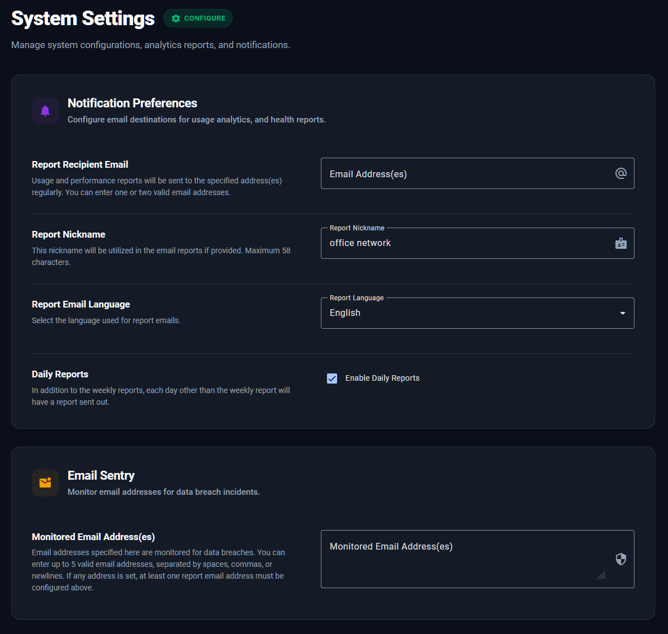Click the dropdown arrow next to English
Viewport: 668px width, 634px height.
(x=622, y=313)
